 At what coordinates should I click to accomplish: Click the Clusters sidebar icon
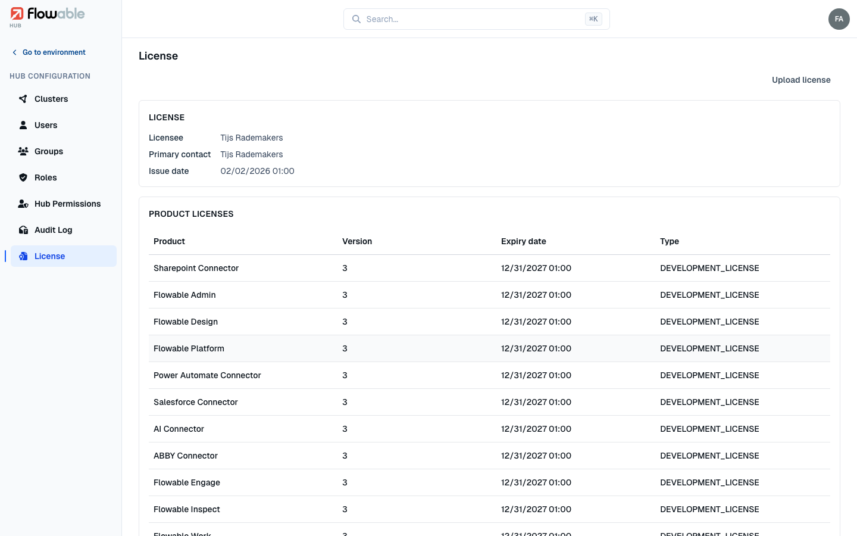(23, 99)
